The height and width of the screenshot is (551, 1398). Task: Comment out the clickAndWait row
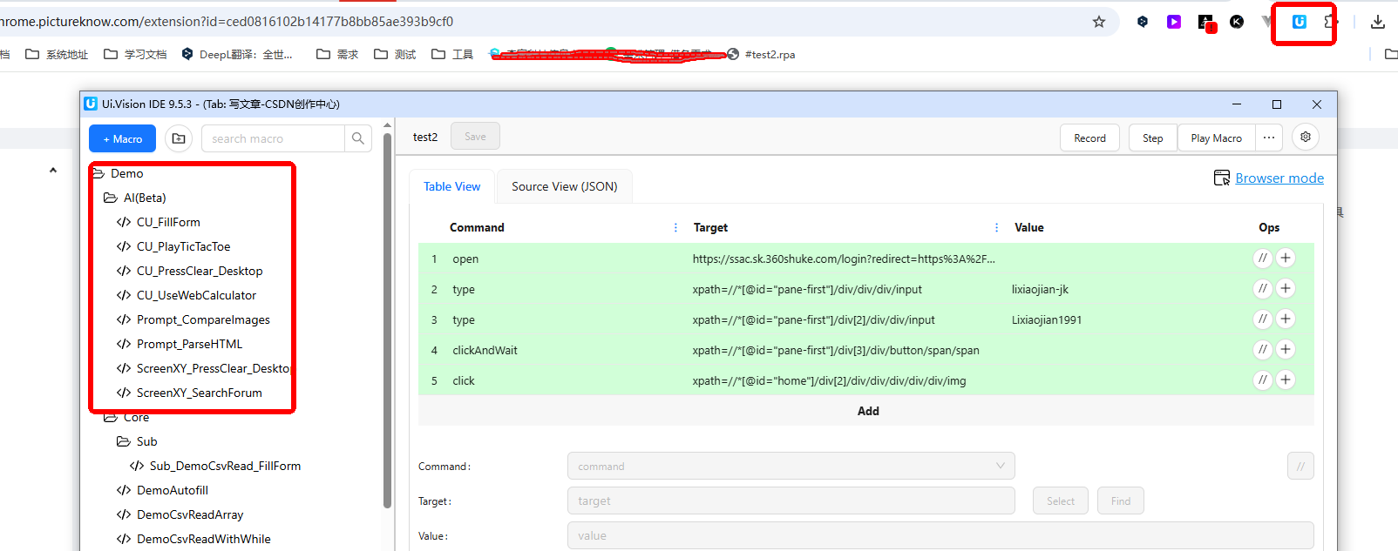[x=1262, y=349]
